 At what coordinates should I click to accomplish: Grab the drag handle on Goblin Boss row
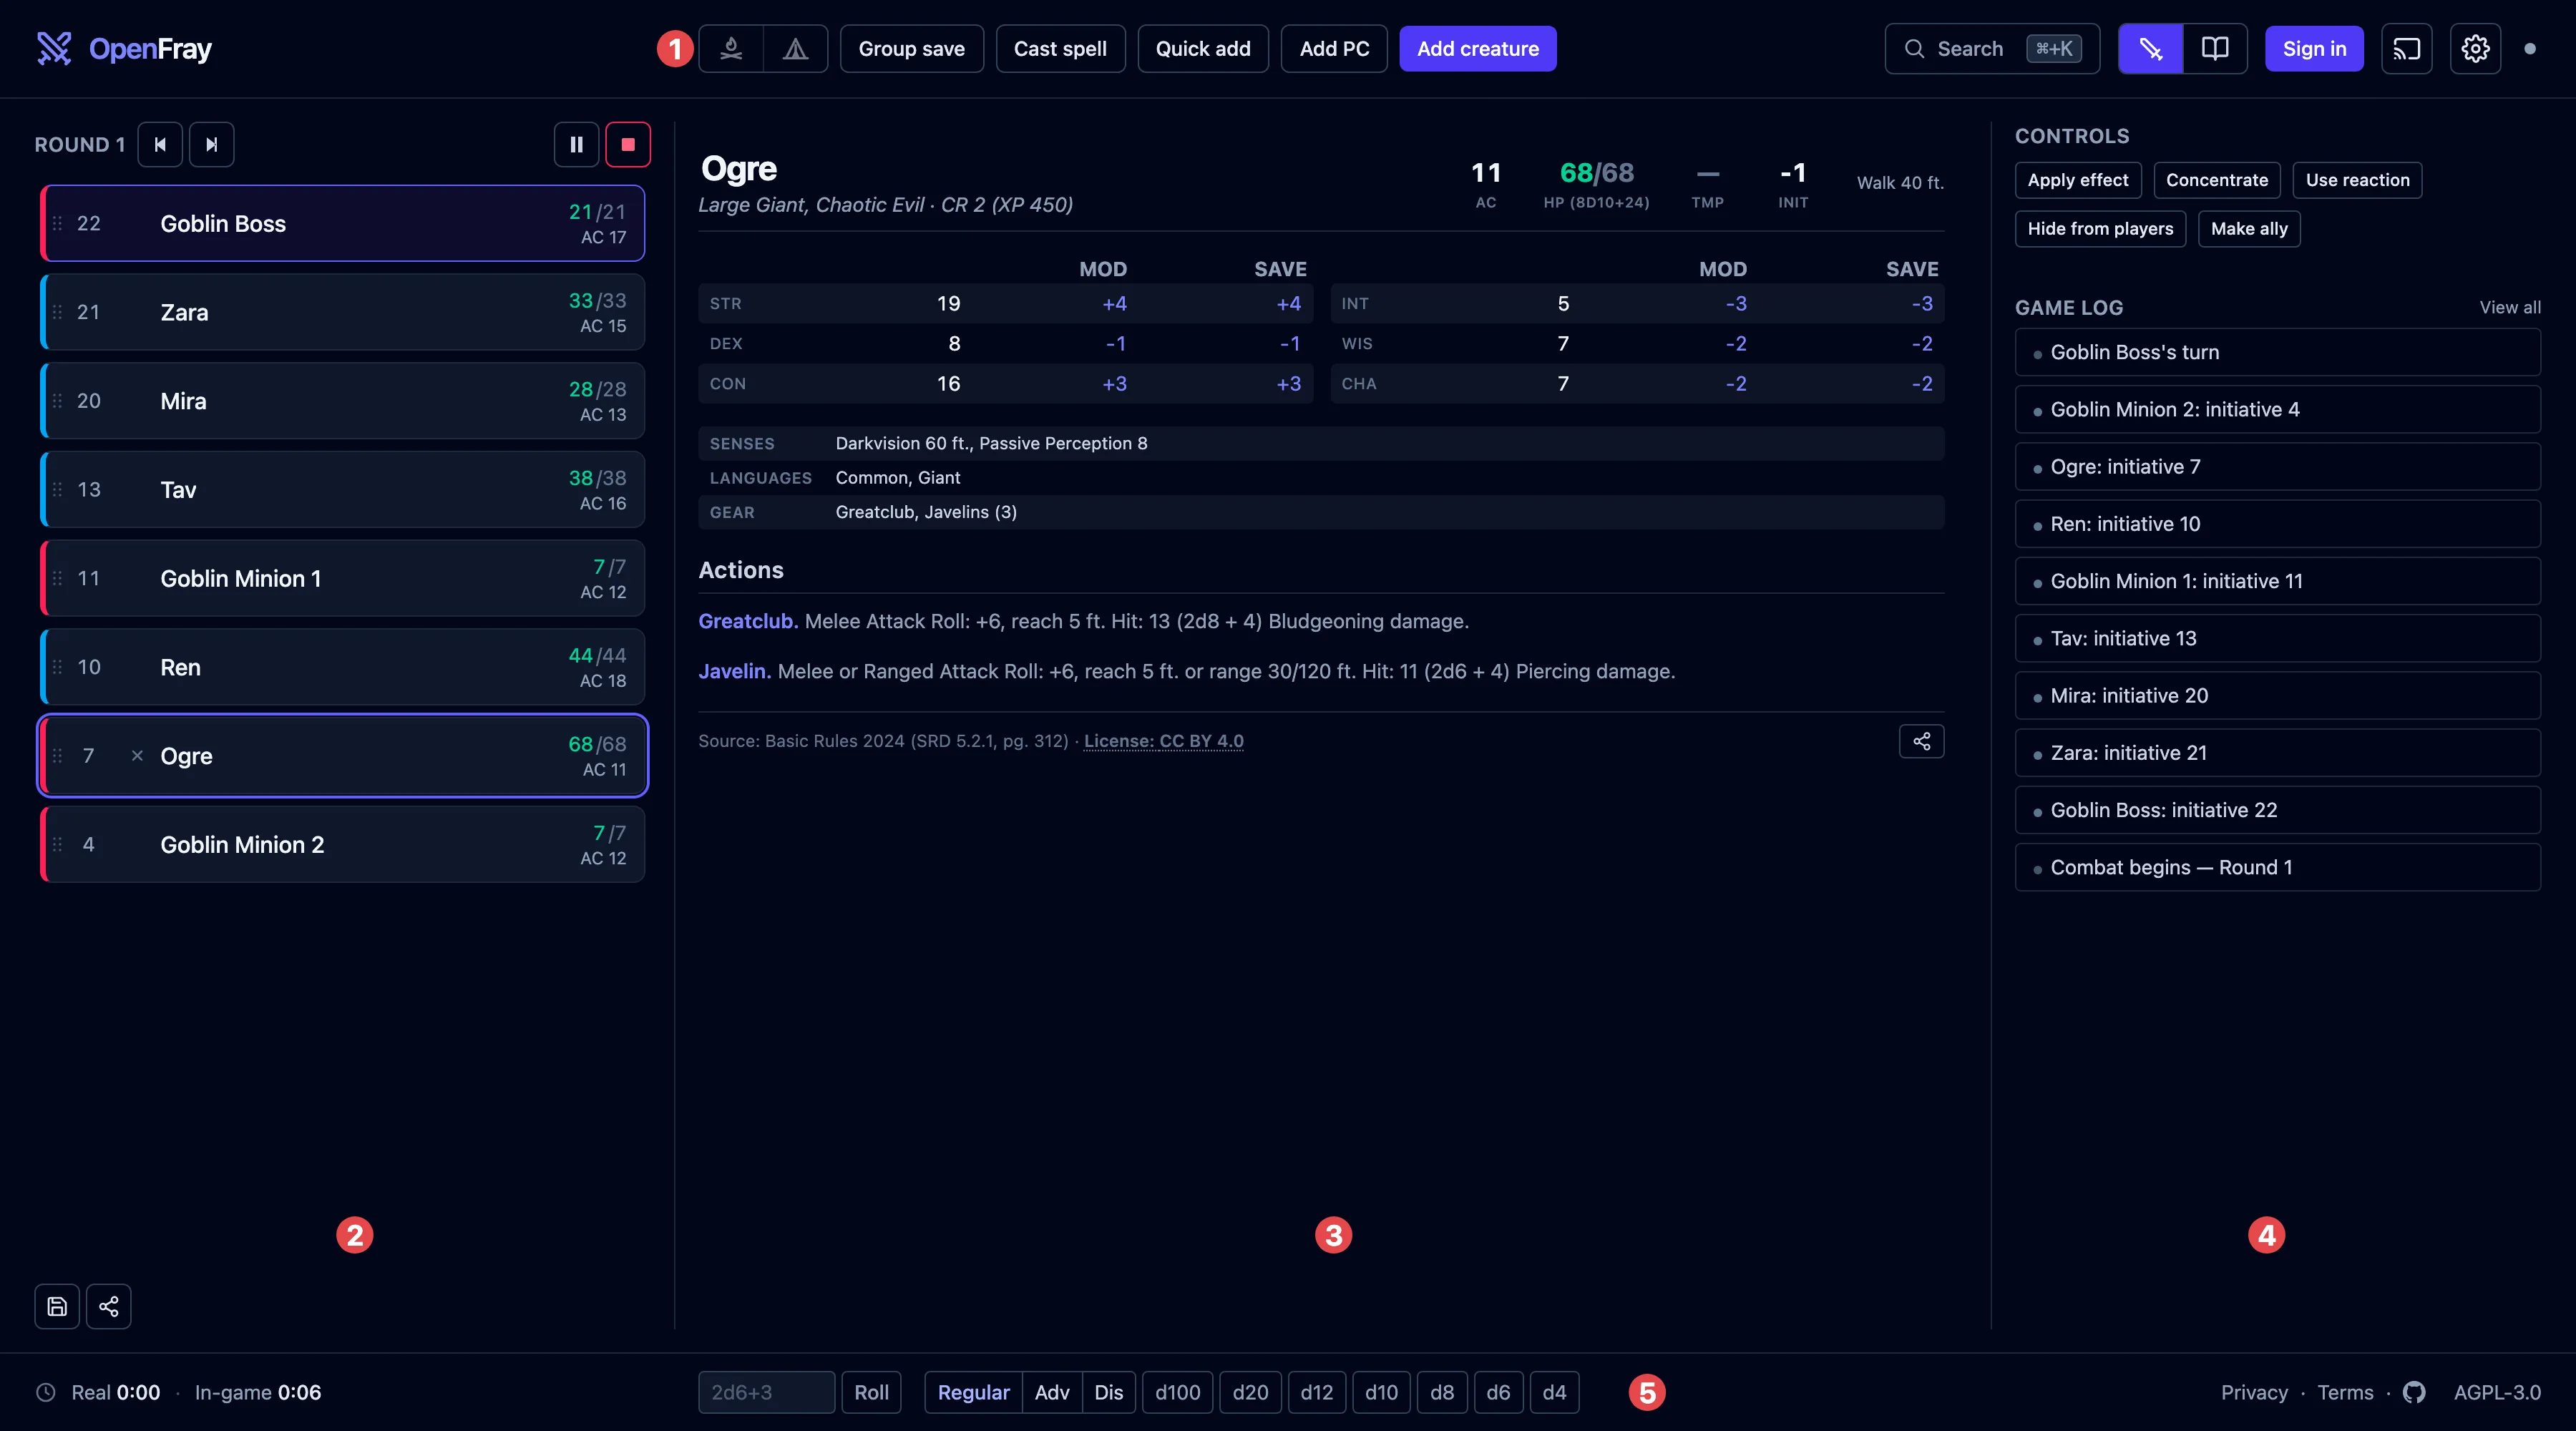(x=57, y=223)
